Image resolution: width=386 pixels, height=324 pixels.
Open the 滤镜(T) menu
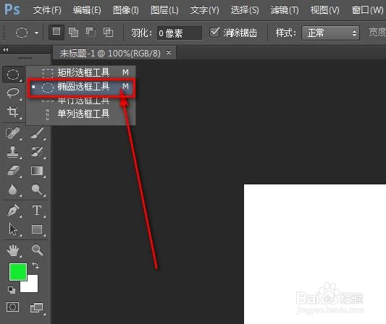(x=285, y=10)
